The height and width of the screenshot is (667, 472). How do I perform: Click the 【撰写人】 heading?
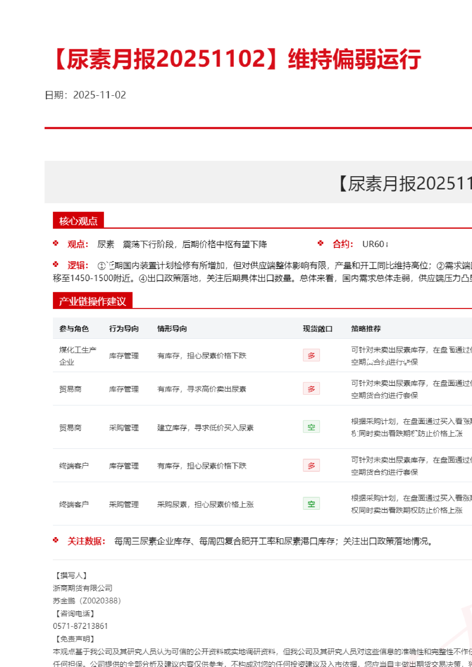(72, 575)
